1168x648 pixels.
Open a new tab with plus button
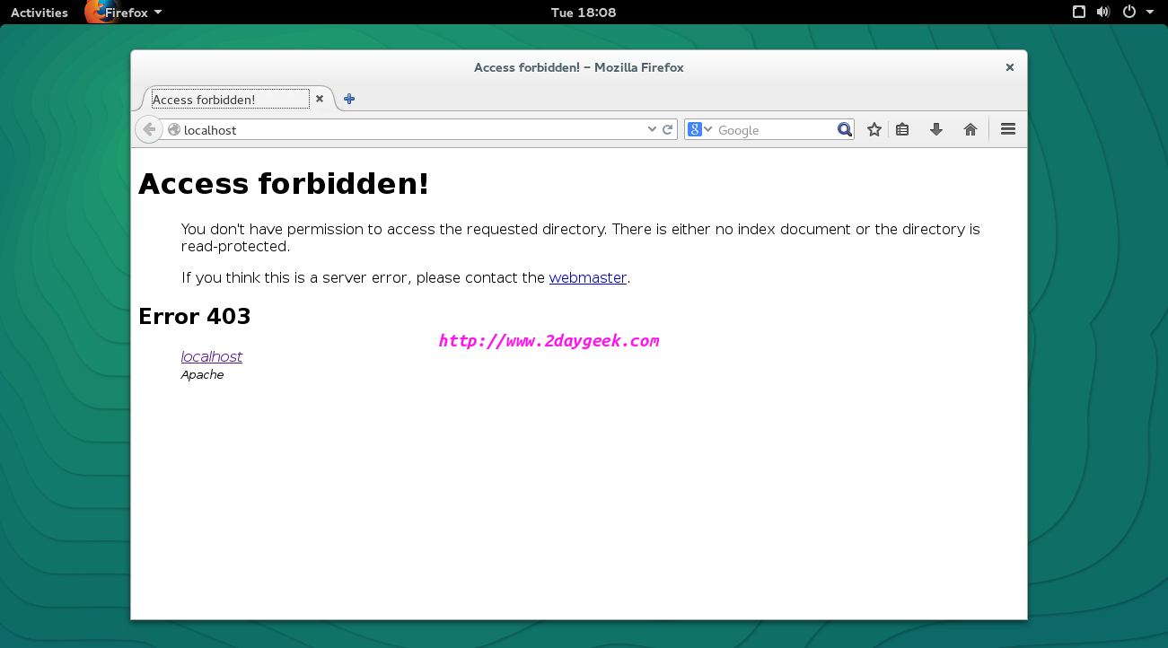coord(349,99)
